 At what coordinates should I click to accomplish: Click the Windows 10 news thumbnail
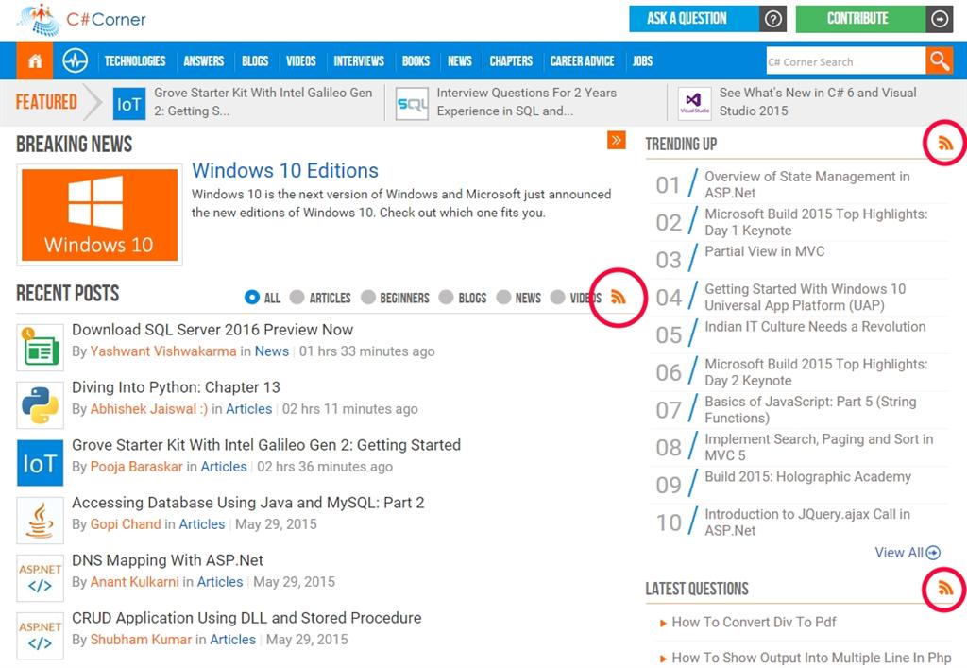coord(99,214)
